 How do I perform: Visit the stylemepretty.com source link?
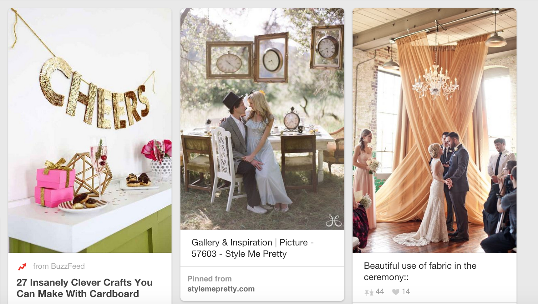221,289
